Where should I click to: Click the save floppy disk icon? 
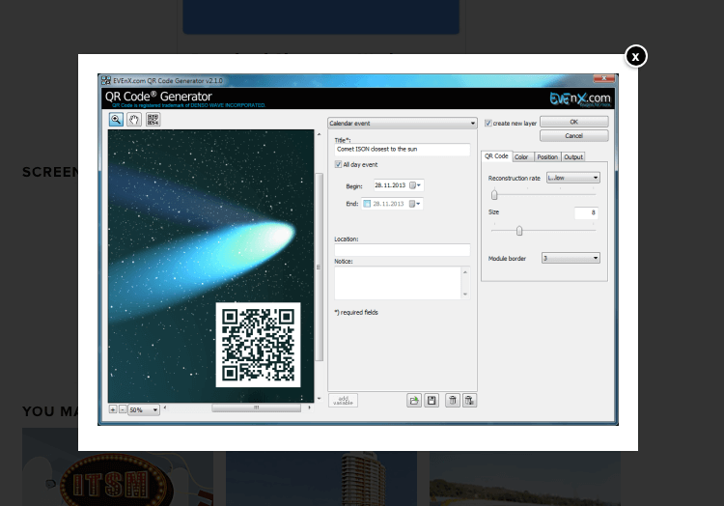point(432,401)
